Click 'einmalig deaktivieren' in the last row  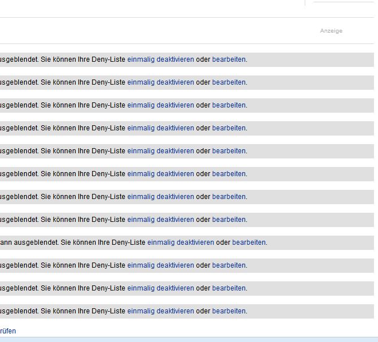pos(160,311)
